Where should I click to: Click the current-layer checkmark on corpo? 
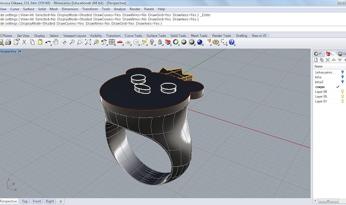338,87
